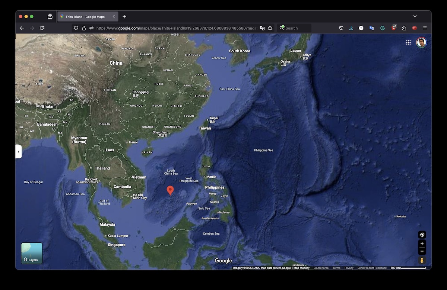Click the Bangladesh country label

click(47, 124)
